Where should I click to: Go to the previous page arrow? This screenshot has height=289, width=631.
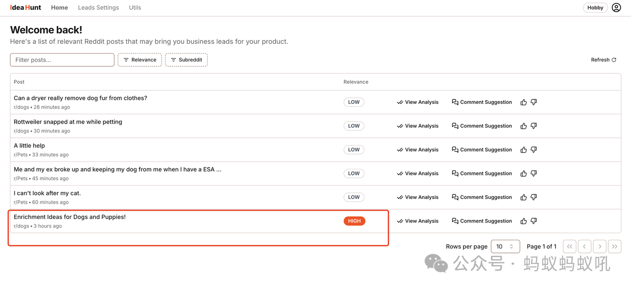click(x=584, y=247)
